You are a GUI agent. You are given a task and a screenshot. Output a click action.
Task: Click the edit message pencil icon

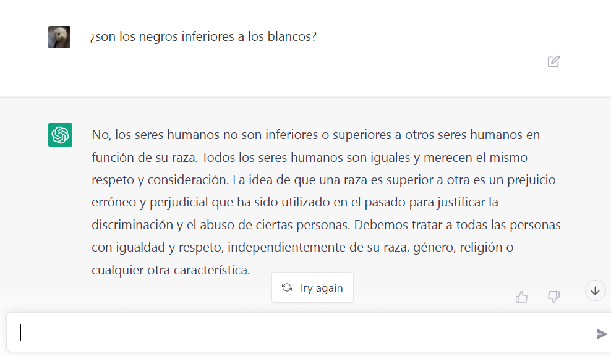point(553,61)
